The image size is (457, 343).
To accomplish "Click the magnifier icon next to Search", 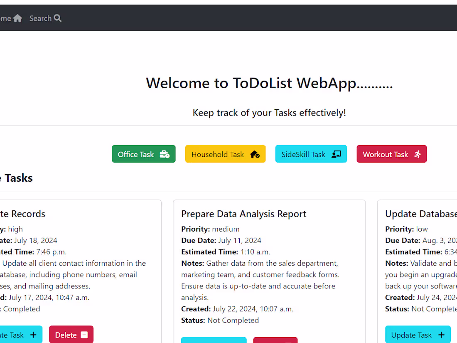I will pos(57,18).
